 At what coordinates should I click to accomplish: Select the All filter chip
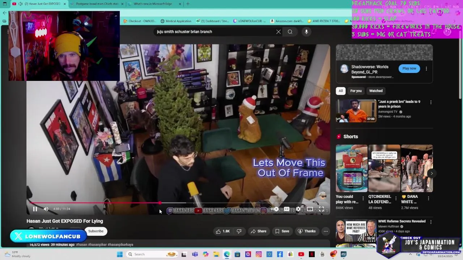340,91
